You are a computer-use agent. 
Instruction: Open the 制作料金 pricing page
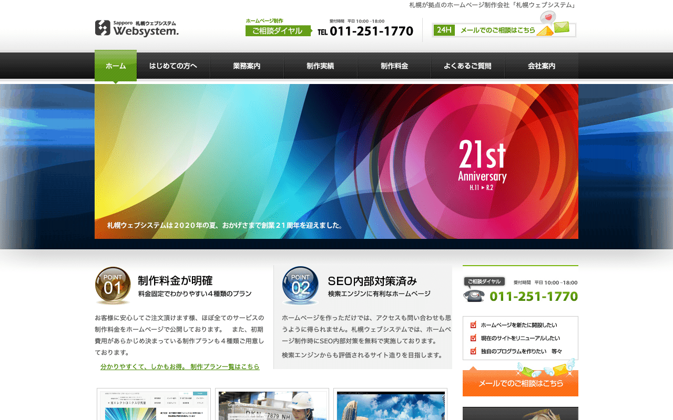394,66
